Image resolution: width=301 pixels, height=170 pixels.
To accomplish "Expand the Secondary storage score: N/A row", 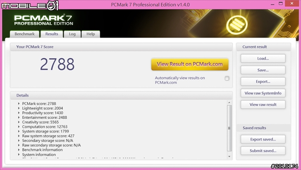I will coord(19,140).
